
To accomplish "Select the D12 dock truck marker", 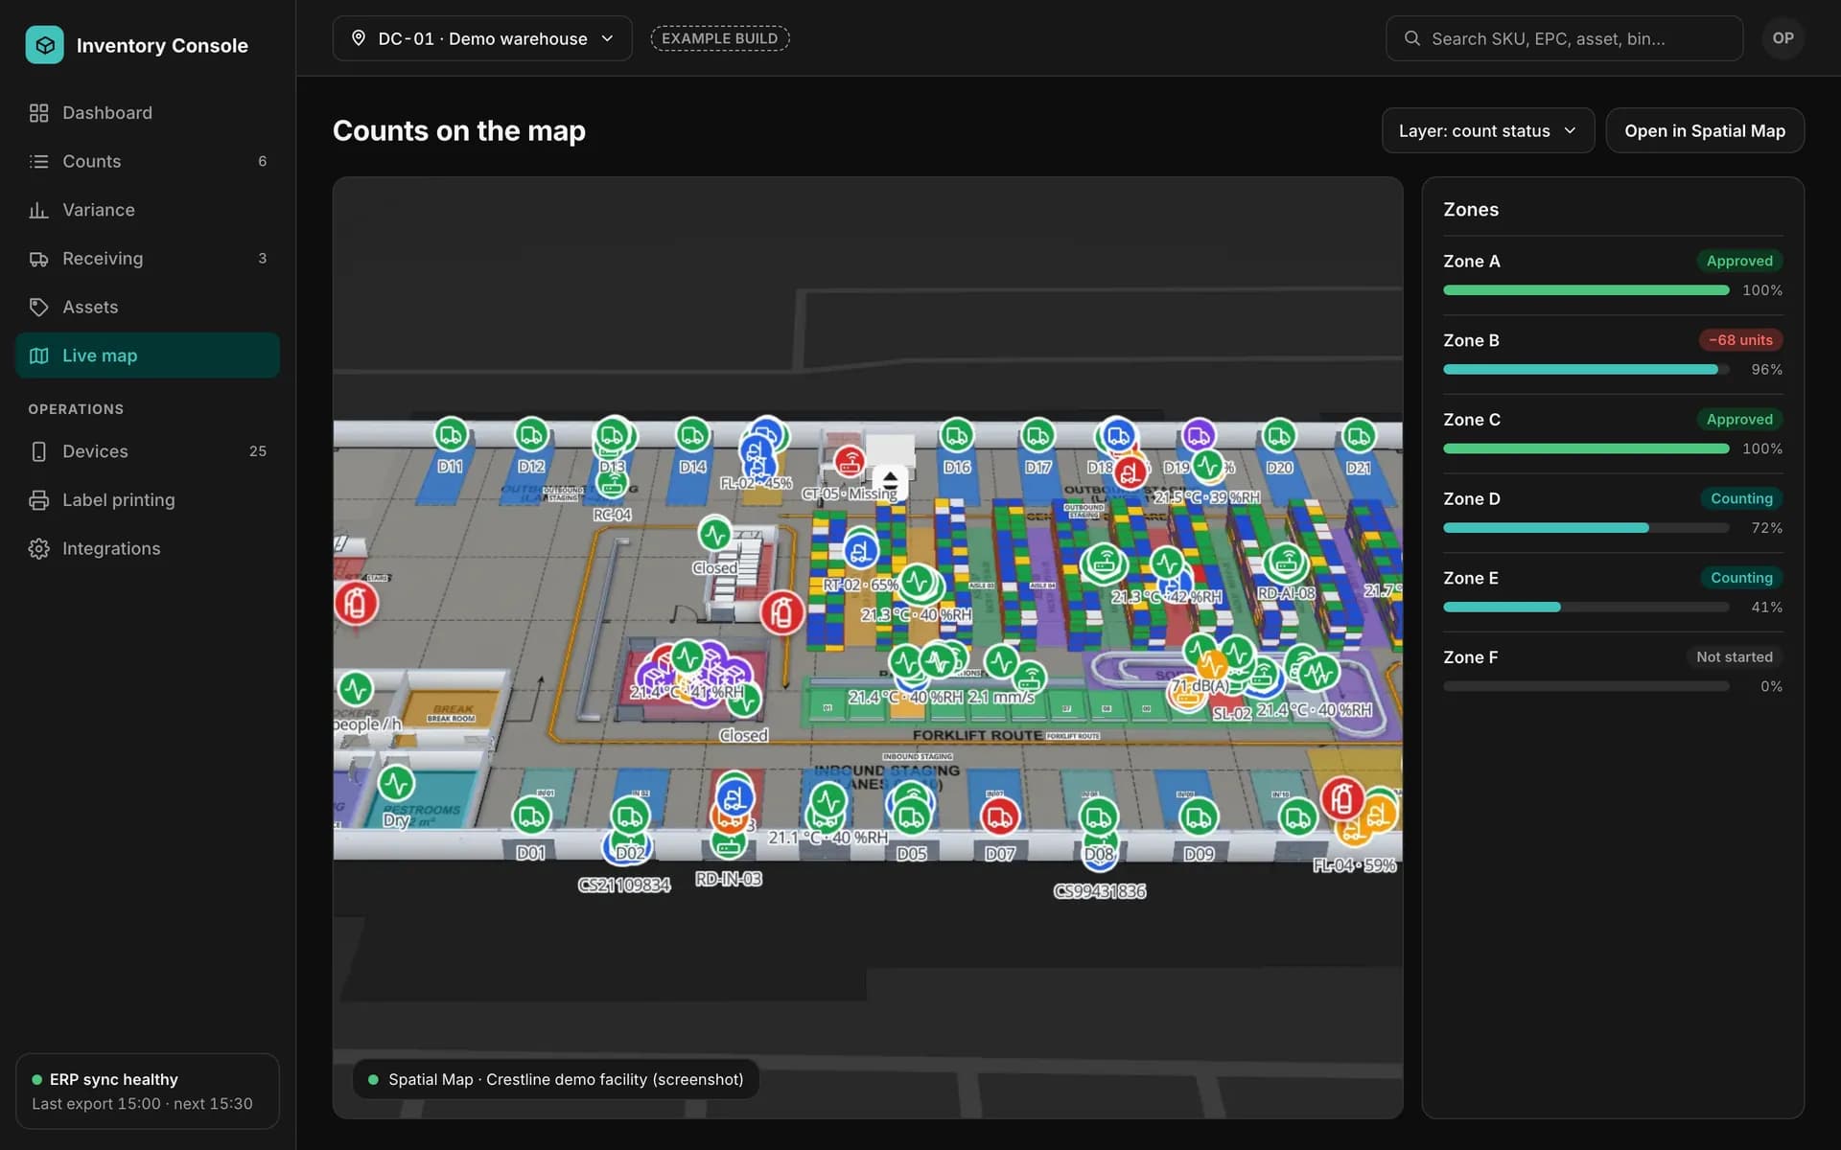I will (531, 435).
